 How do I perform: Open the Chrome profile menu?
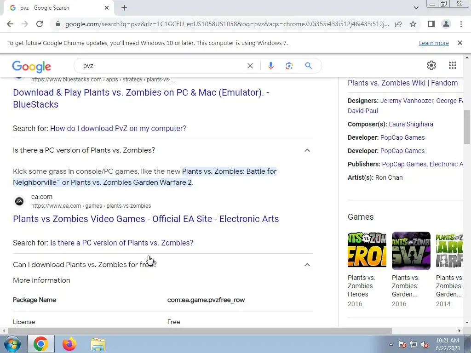(x=446, y=24)
